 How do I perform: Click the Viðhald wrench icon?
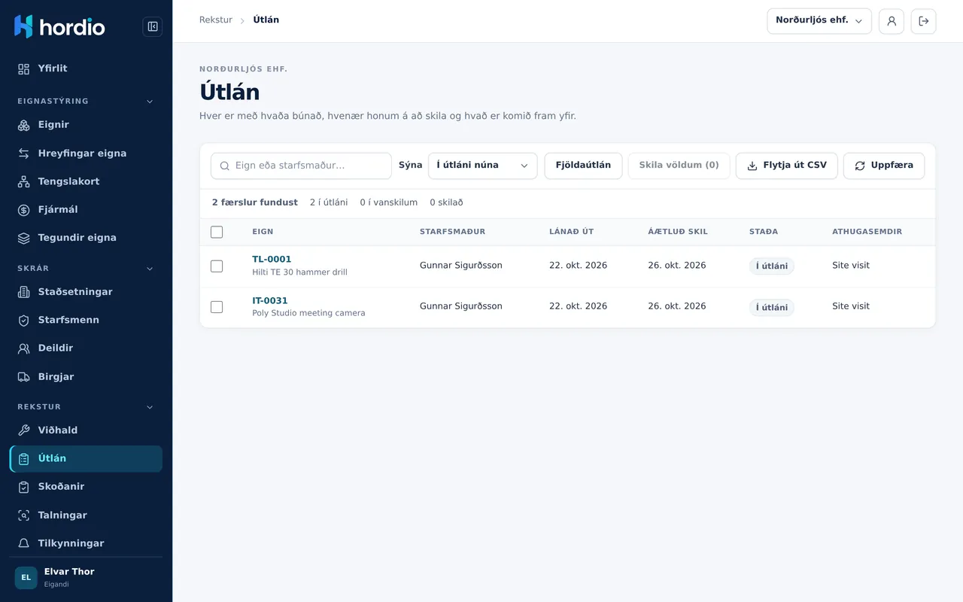point(24,430)
